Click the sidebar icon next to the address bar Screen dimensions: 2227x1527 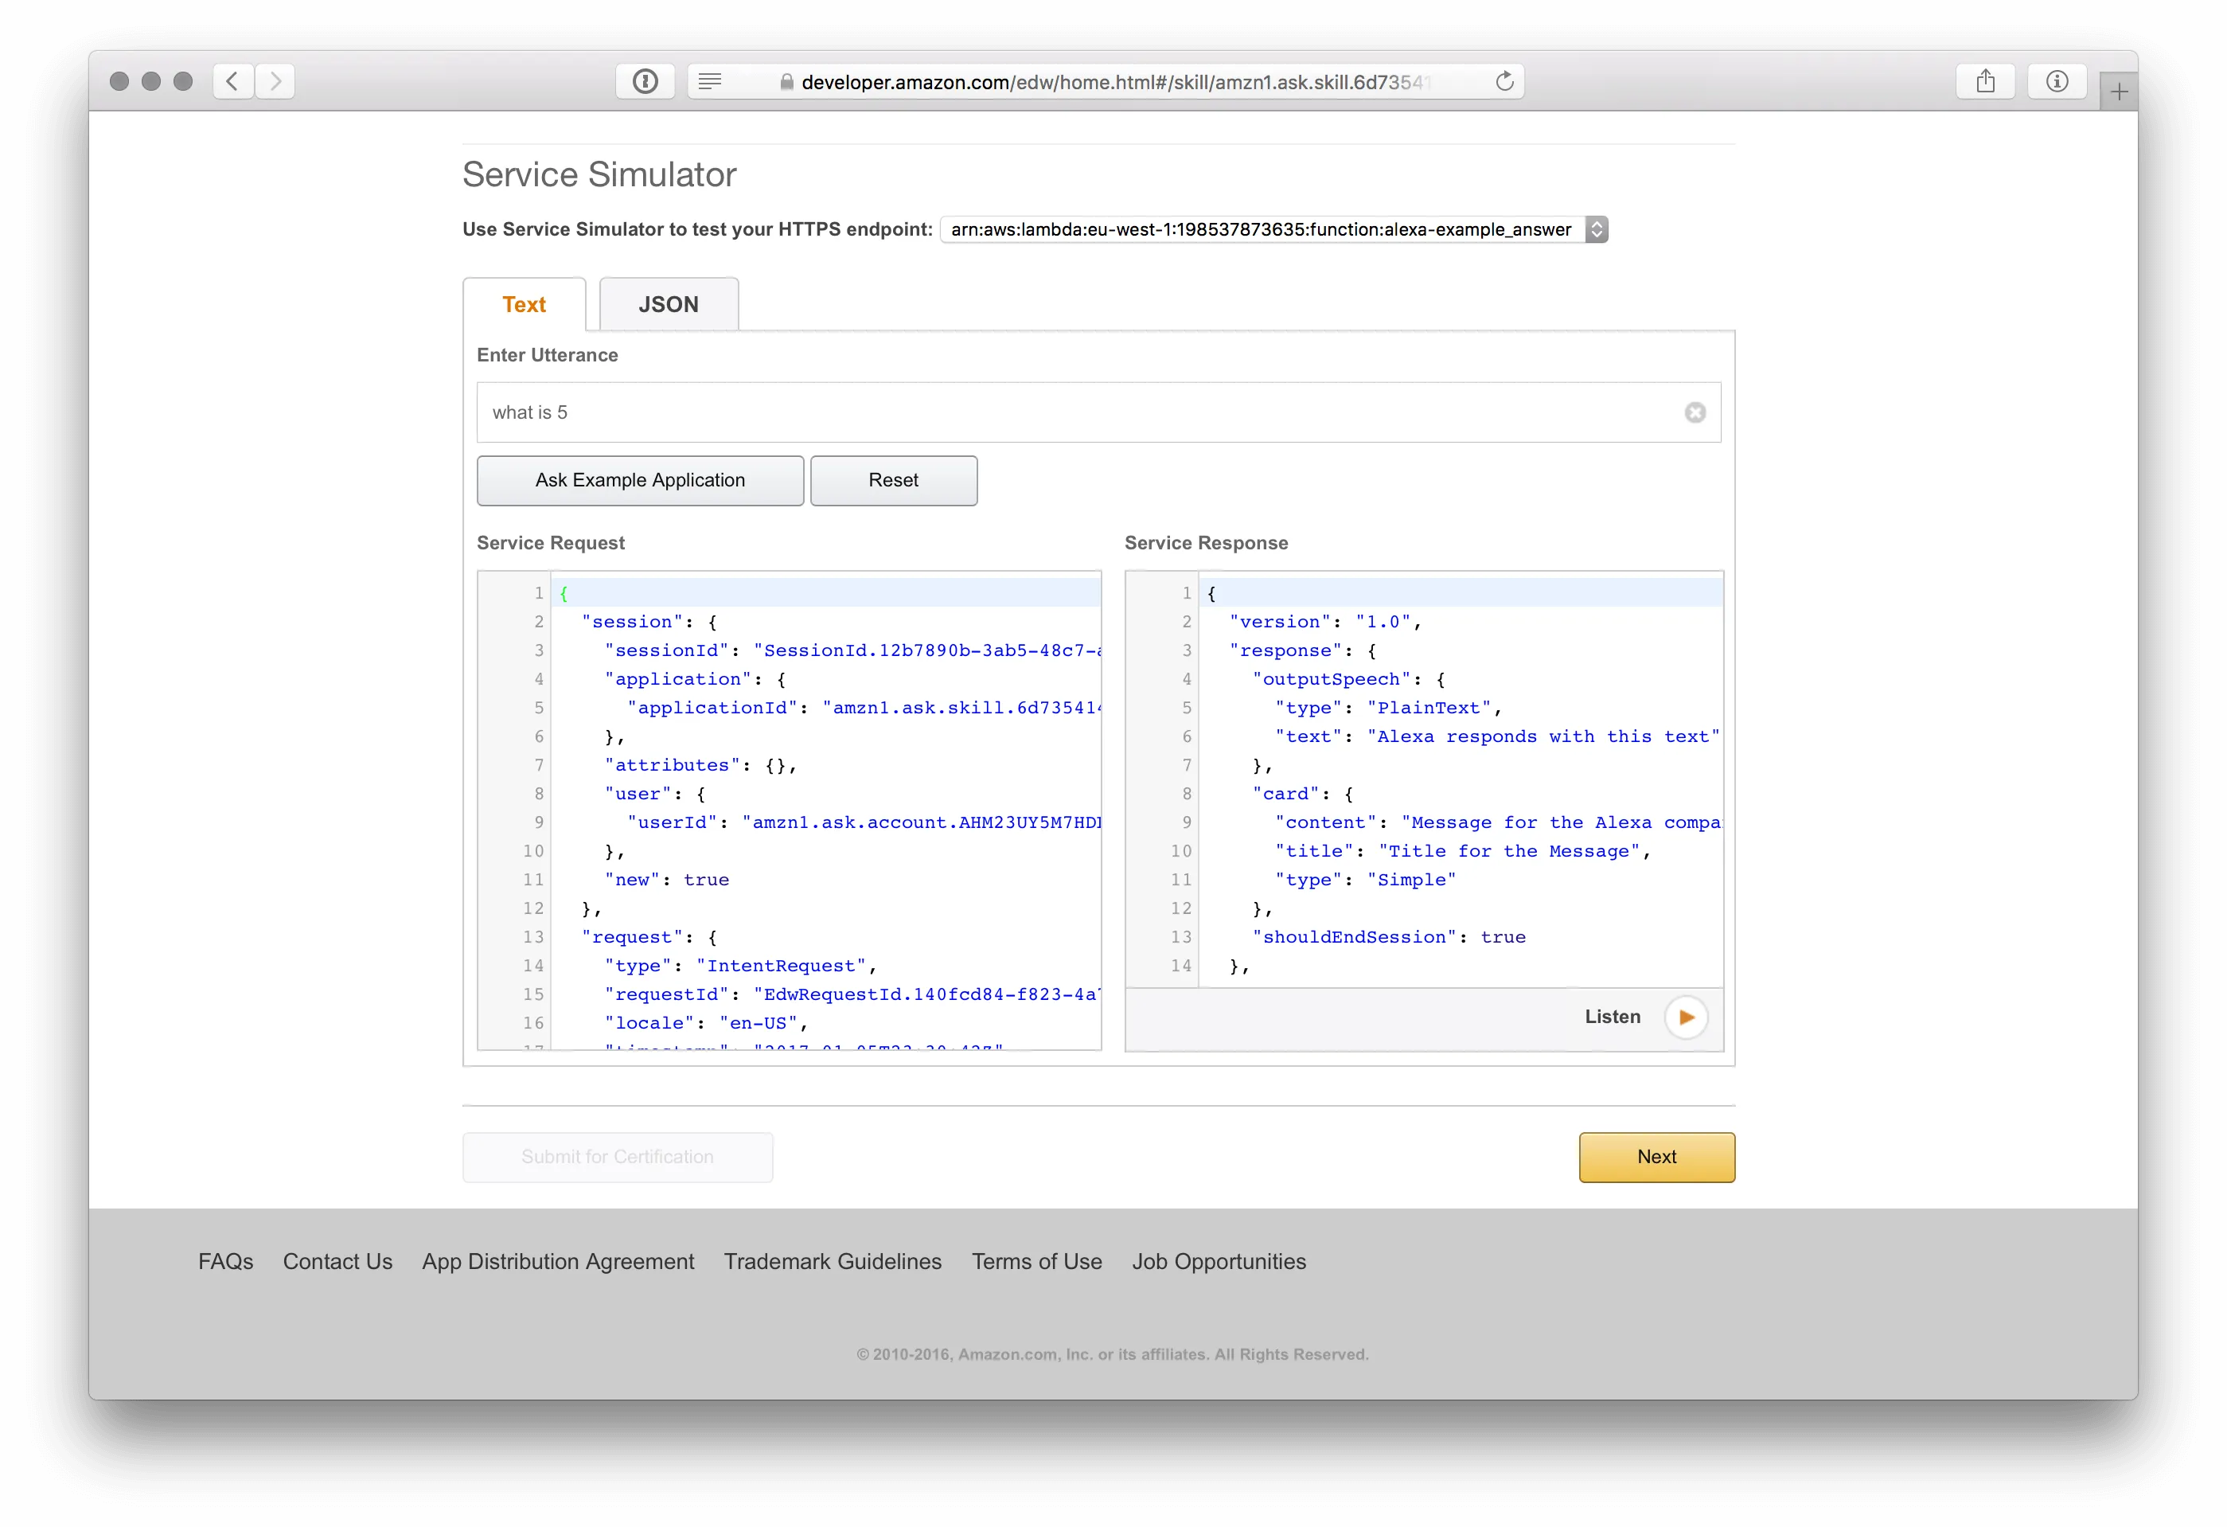pyautogui.click(x=710, y=81)
